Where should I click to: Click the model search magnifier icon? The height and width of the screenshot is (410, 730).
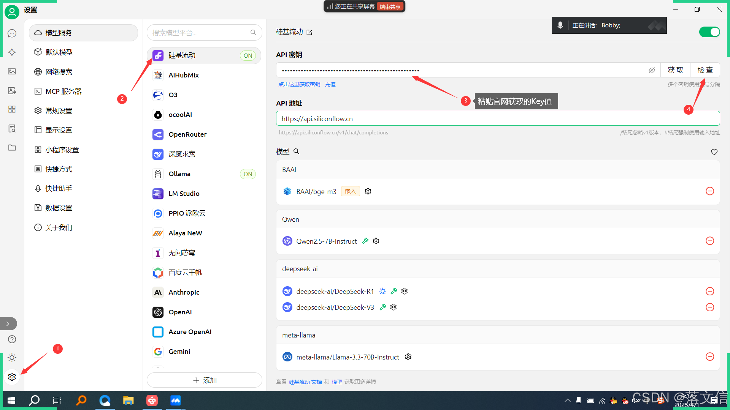tap(297, 151)
